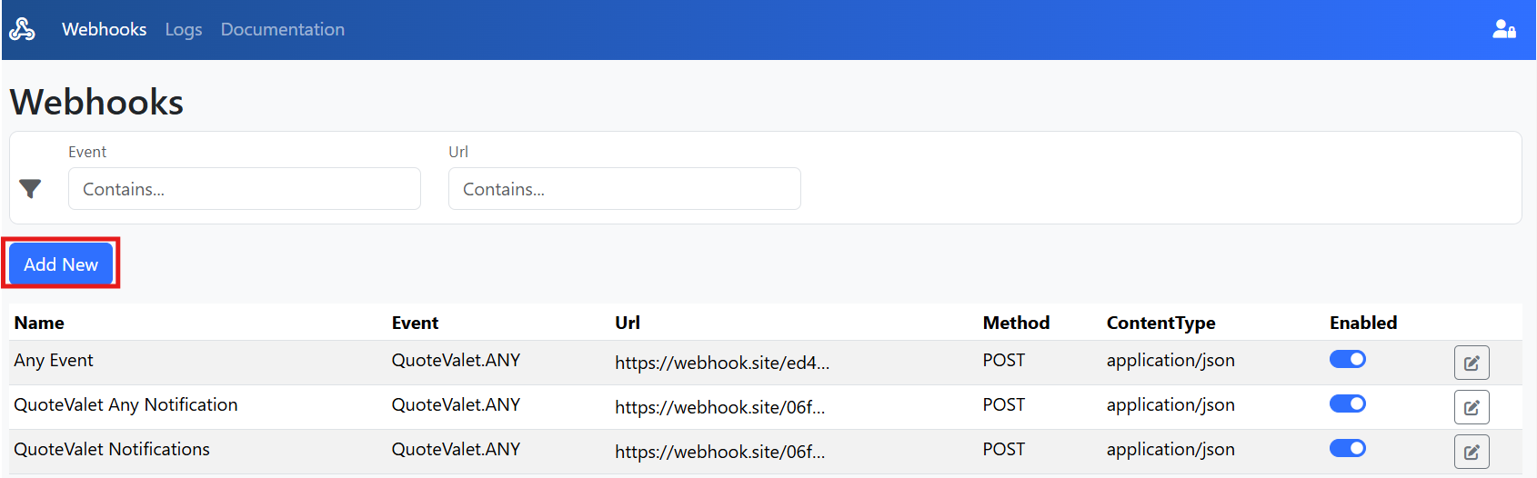Go to the Logs page
Image resolution: width=1537 pixels, height=478 pixels.
[184, 29]
